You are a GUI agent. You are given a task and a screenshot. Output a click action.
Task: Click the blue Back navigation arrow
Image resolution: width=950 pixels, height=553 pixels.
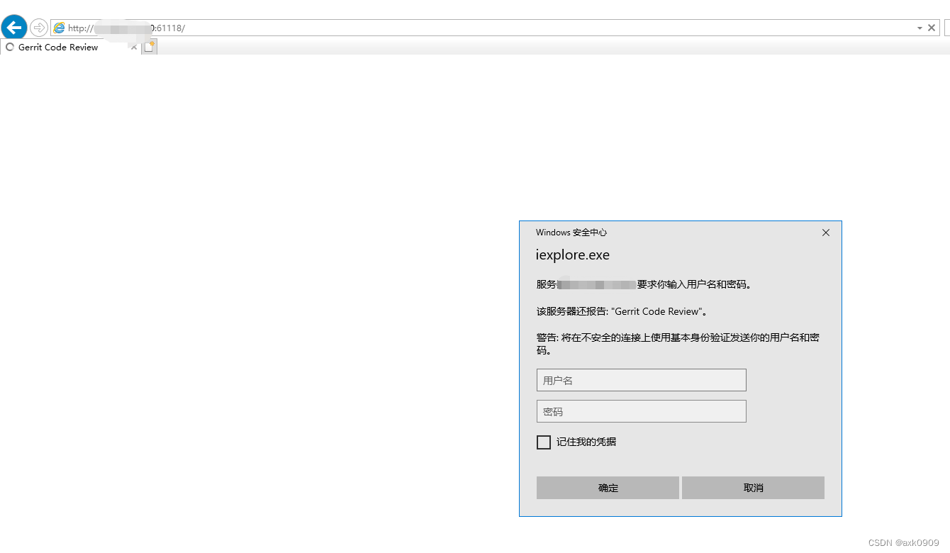13,27
